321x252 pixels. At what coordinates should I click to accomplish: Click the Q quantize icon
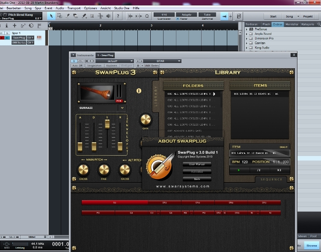(147, 16)
